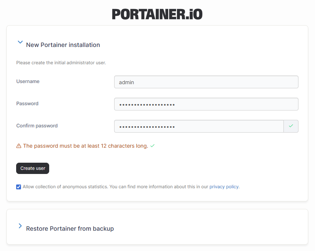
Task: Click the Restore Portainer from backup heading
Action: click(x=70, y=228)
